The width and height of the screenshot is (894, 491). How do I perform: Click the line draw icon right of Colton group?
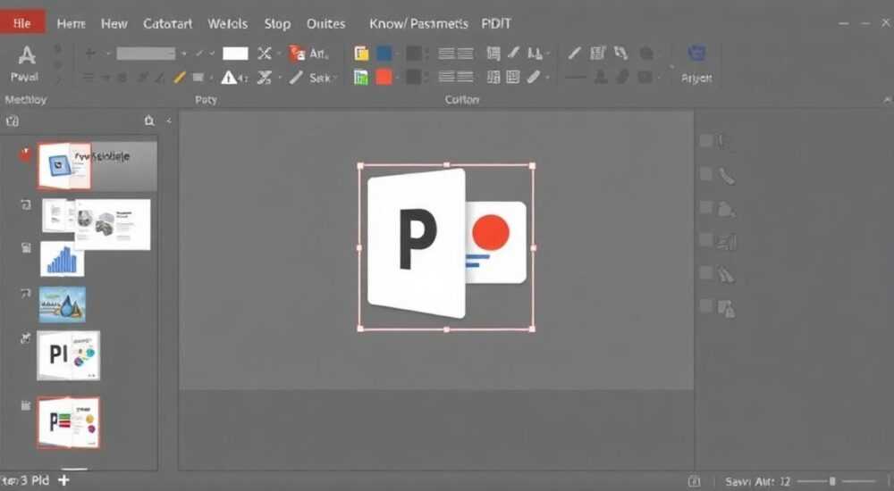(575, 53)
